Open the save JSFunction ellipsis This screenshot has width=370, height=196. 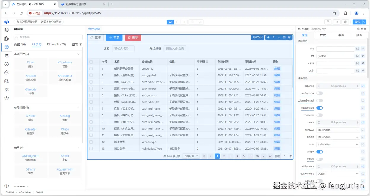(357, 144)
